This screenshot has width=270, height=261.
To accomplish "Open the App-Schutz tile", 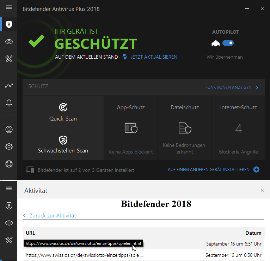I will pos(131,128).
